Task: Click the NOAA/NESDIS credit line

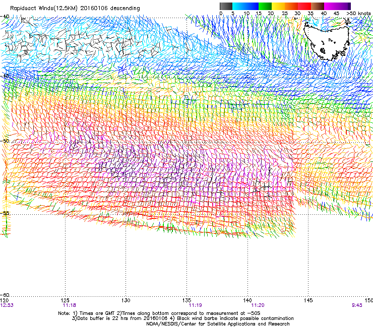Action: click(218, 324)
